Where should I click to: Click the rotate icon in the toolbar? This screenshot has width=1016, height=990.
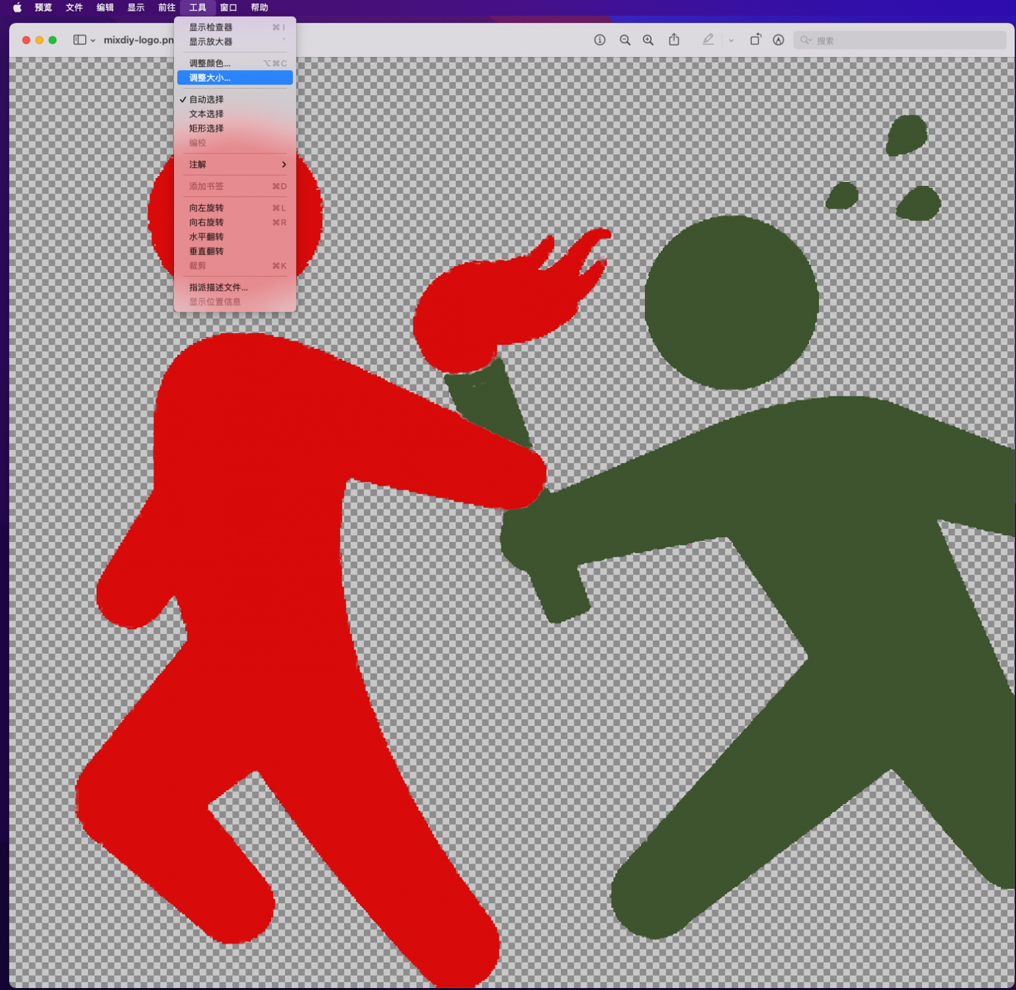[755, 40]
